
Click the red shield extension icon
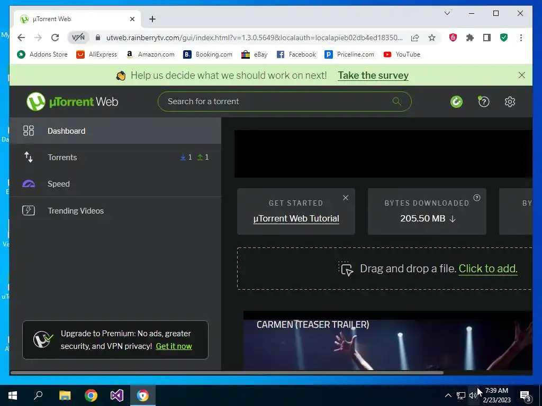(453, 38)
